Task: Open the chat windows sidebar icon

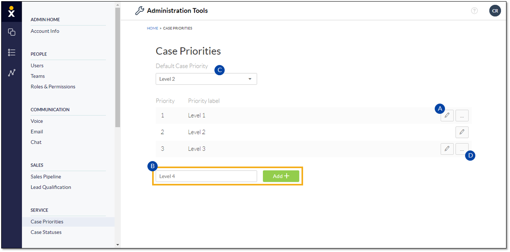Action: tap(11, 32)
